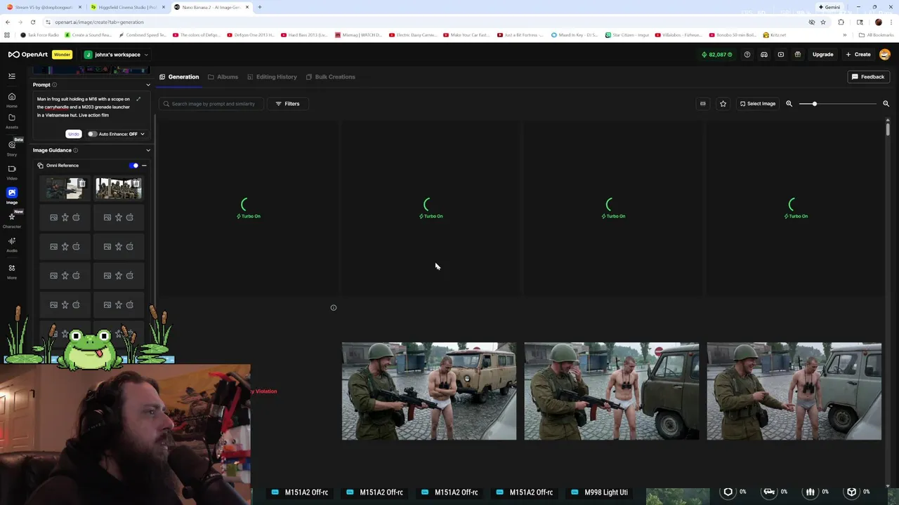The width and height of the screenshot is (899, 505).
Task: Open the Gemini button in Chrome
Action: click(829, 7)
